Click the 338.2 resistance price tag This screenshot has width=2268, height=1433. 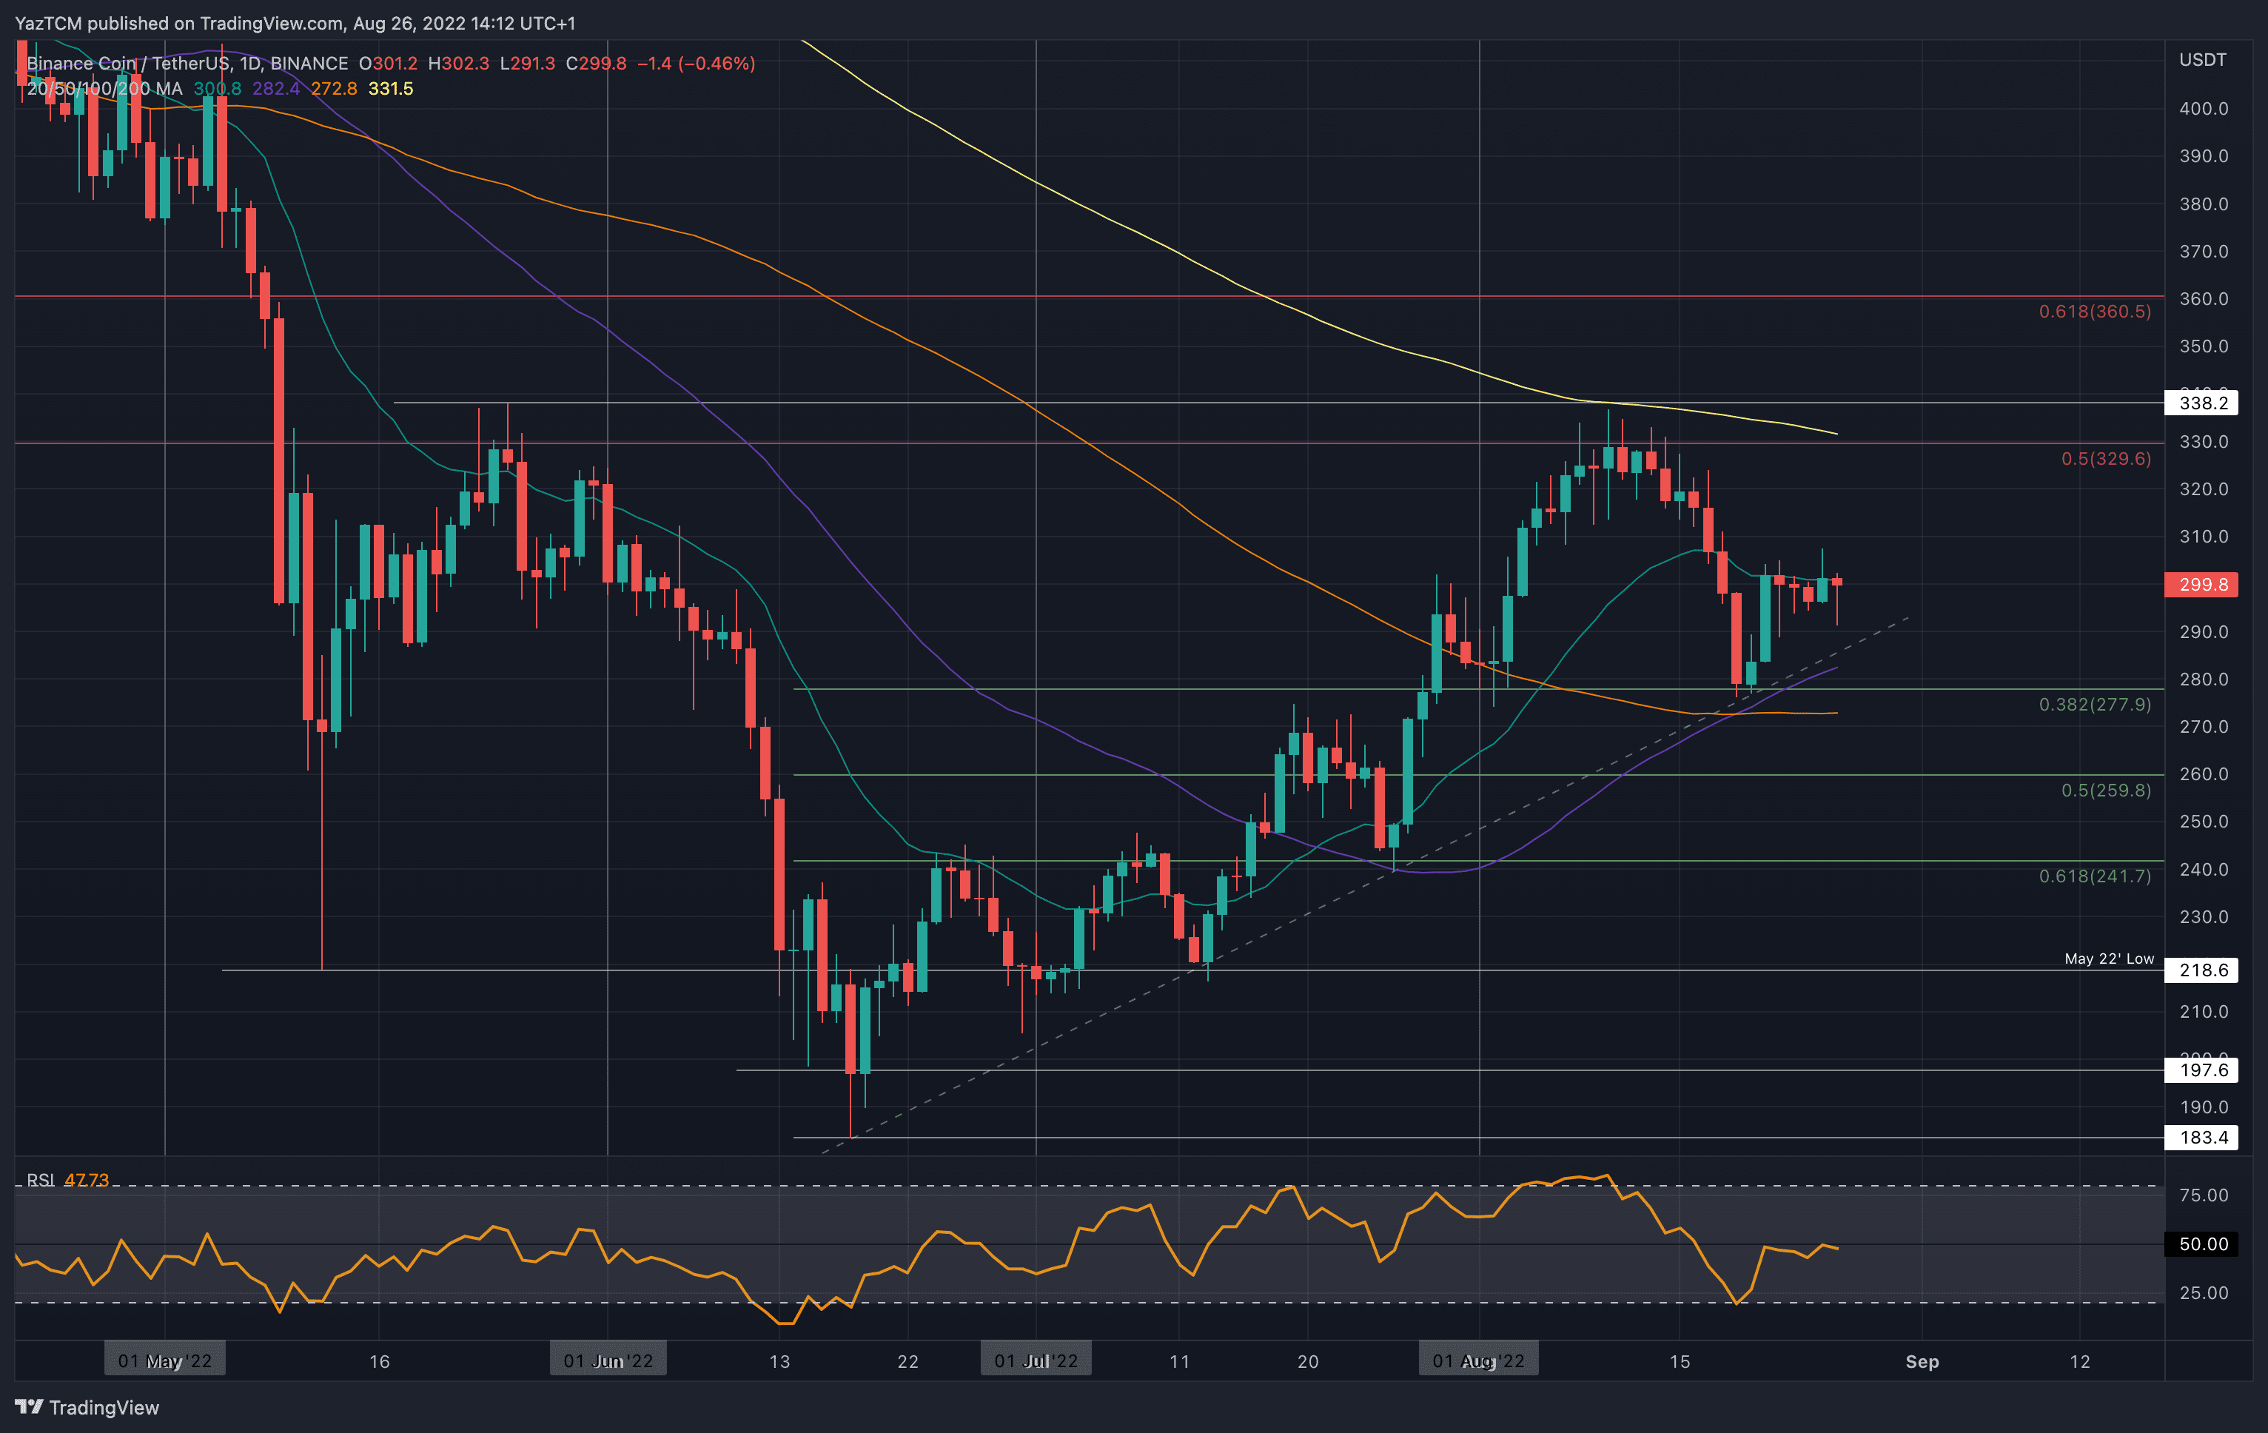(x=2203, y=403)
